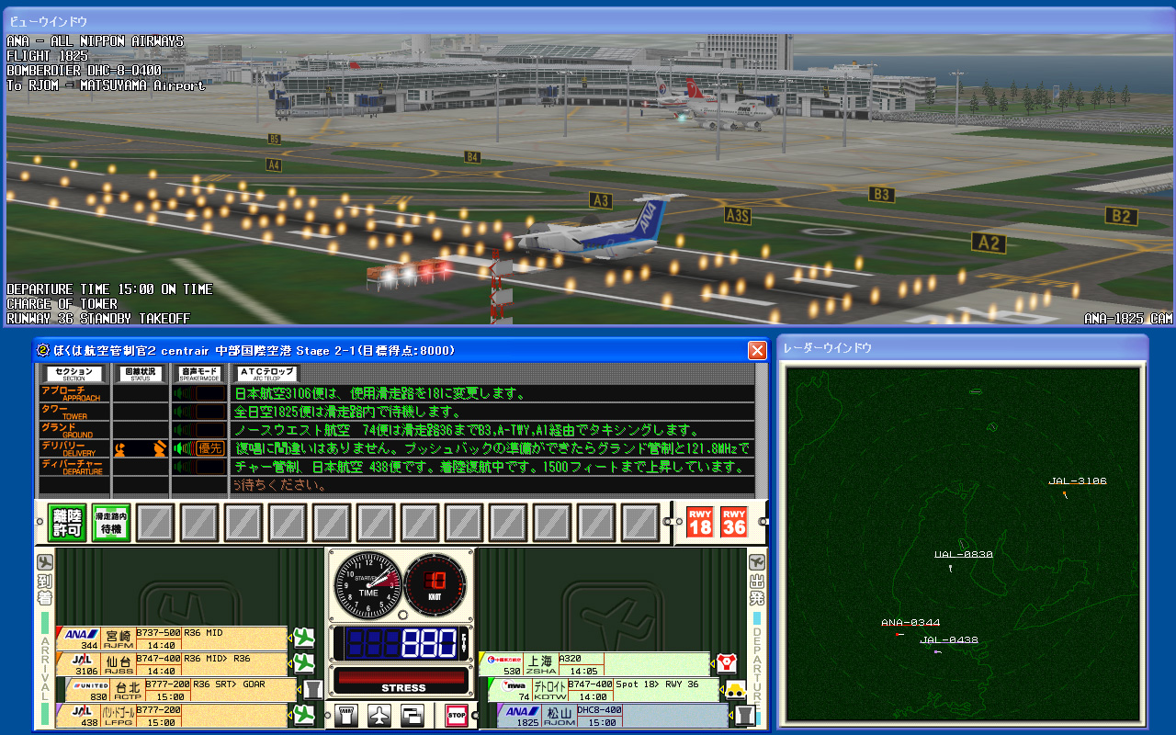Image resolution: width=1176 pixels, height=735 pixels.
Task: Click the ANA logo on the 松山 strip
Action: (525, 711)
